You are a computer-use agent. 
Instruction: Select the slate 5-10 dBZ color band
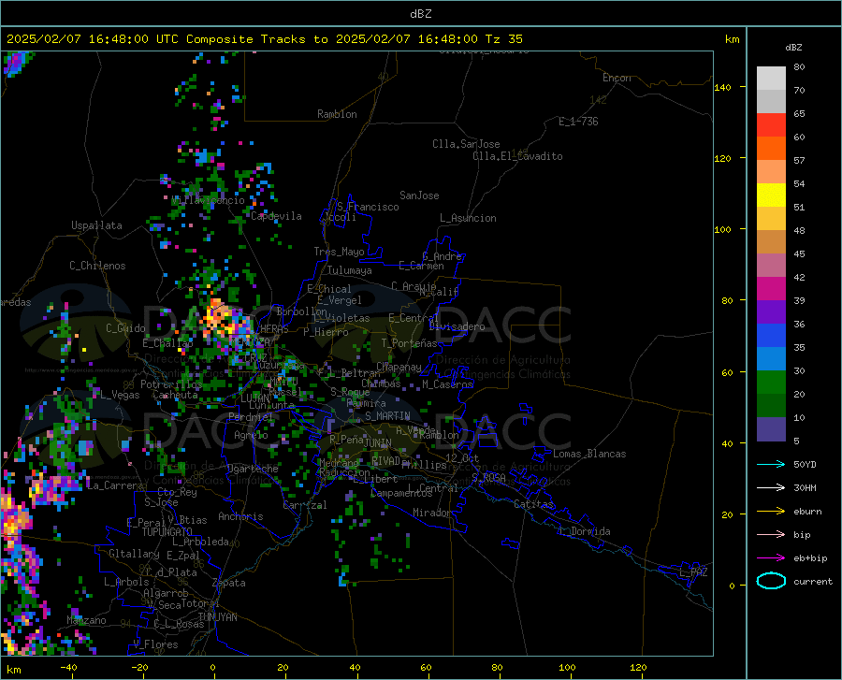point(771,429)
